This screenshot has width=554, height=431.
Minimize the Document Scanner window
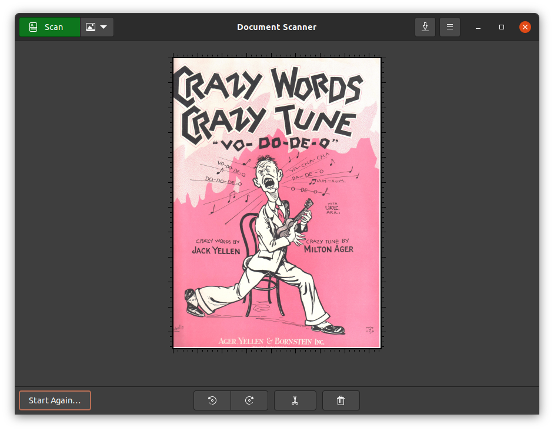(x=478, y=27)
